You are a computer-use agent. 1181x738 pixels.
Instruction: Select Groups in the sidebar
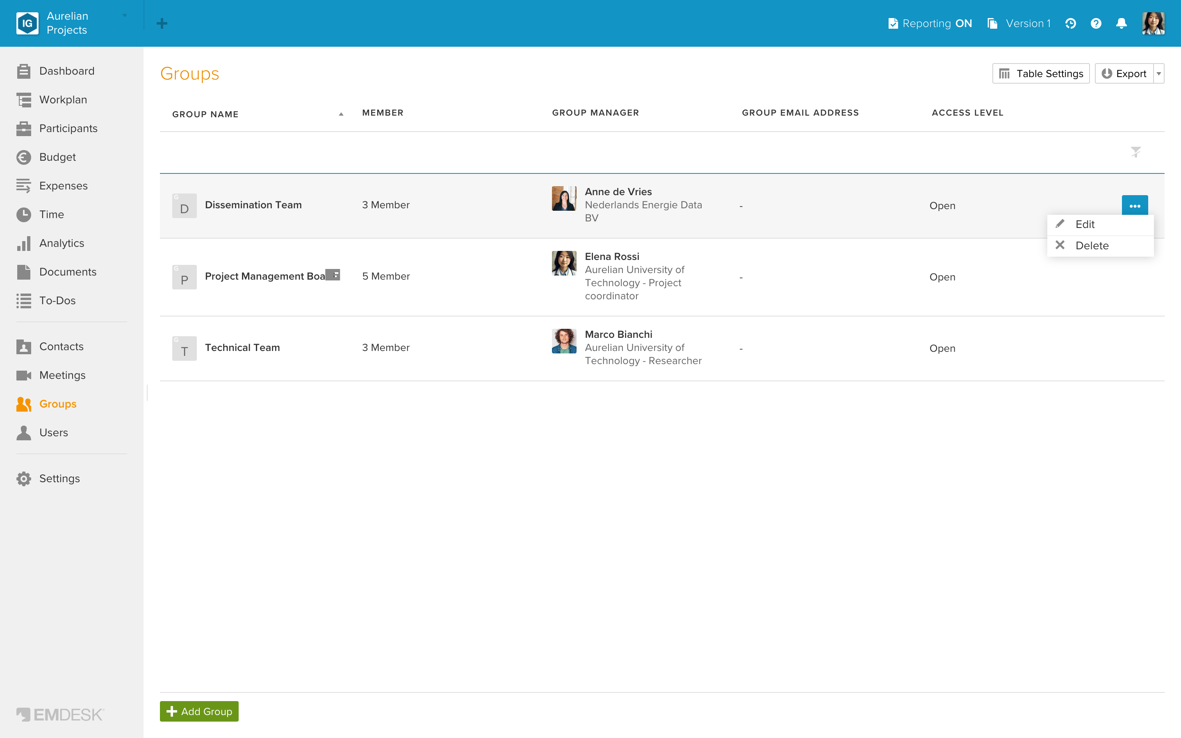pos(47,404)
